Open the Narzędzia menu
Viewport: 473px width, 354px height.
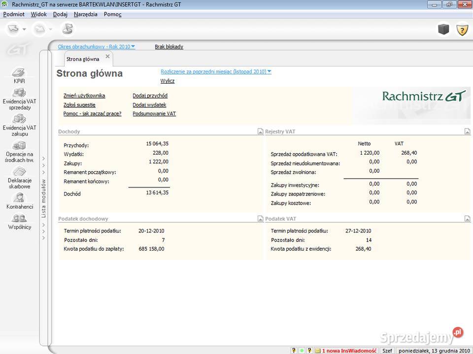pos(86,14)
